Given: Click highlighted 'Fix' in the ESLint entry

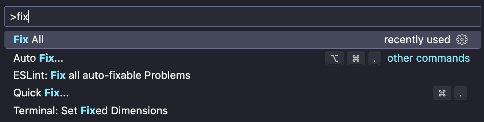Looking at the screenshot, I should point(58,75).
